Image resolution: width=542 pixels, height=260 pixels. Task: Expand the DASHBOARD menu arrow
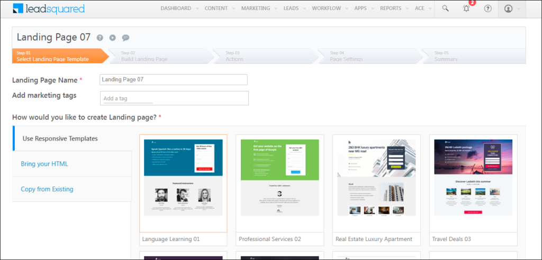197,8
